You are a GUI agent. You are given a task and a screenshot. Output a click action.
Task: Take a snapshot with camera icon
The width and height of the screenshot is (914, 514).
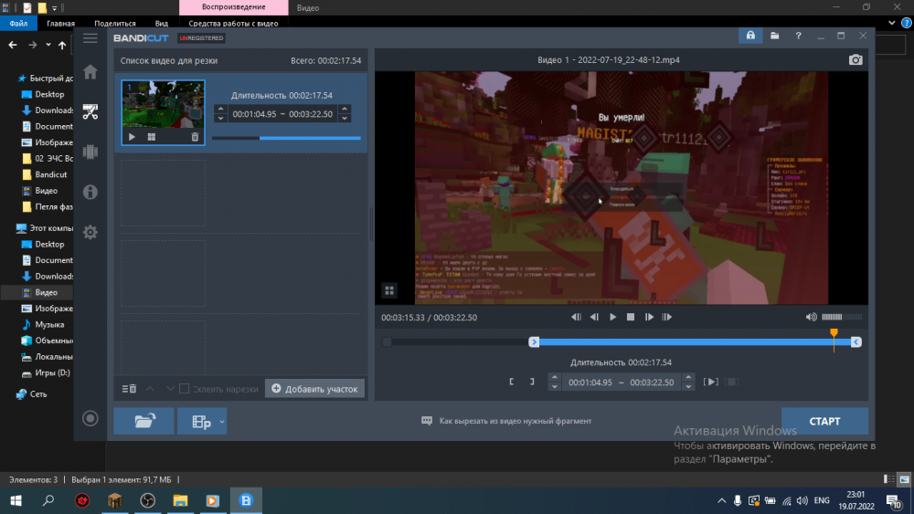coord(856,60)
